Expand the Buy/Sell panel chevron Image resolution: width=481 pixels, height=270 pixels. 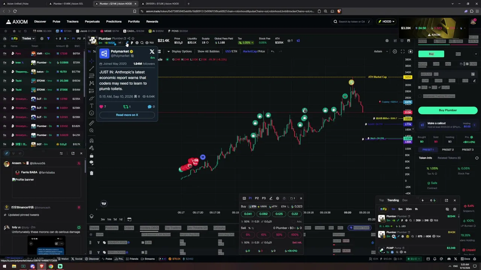476,54
